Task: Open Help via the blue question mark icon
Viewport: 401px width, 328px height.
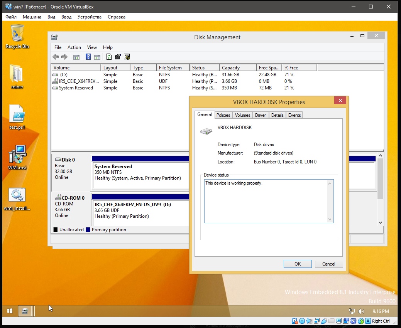Action: pos(88,57)
